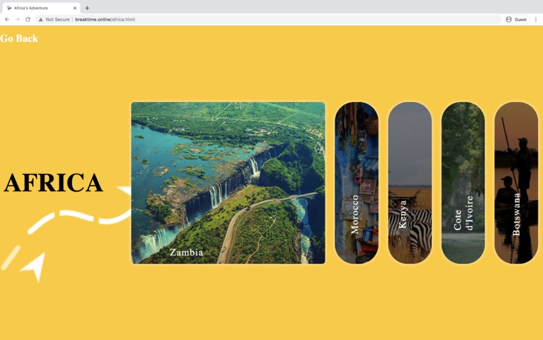Click the tab favicon for Africa's Adventure
543x340 pixels.
pyautogui.click(x=9, y=8)
